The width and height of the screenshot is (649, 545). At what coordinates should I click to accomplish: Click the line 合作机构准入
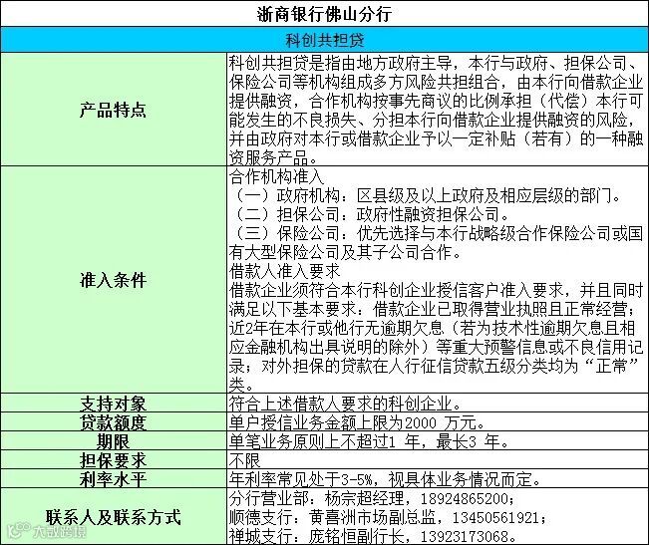point(276,176)
